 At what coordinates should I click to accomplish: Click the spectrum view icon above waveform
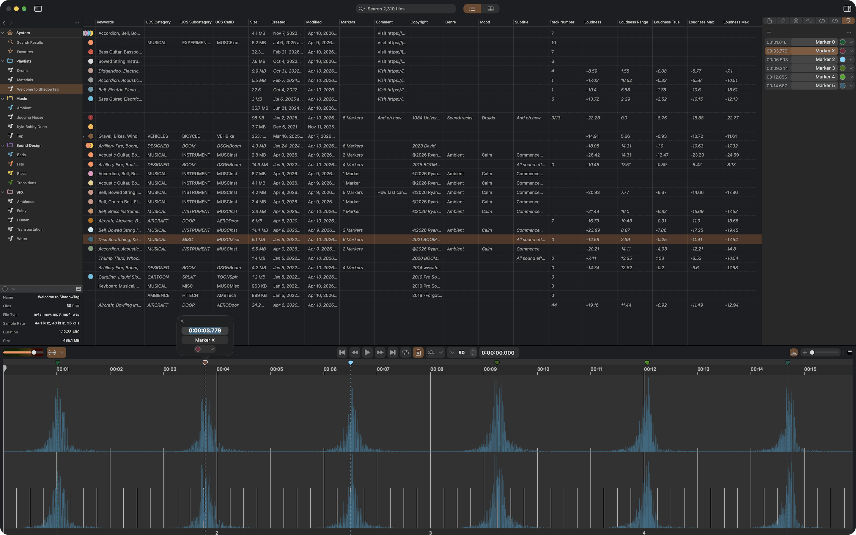793,353
